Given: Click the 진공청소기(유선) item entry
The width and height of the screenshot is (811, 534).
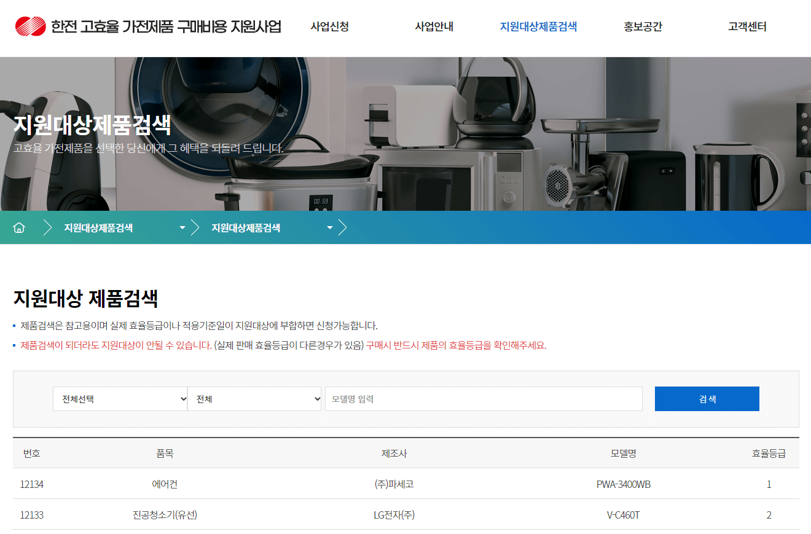Looking at the screenshot, I should (x=163, y=515).
